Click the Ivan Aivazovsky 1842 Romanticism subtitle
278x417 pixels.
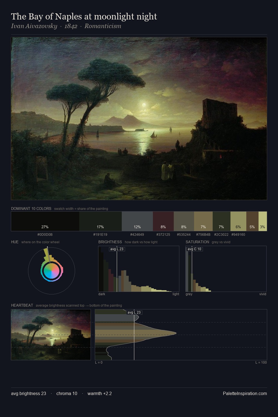[x=66, y=26]
